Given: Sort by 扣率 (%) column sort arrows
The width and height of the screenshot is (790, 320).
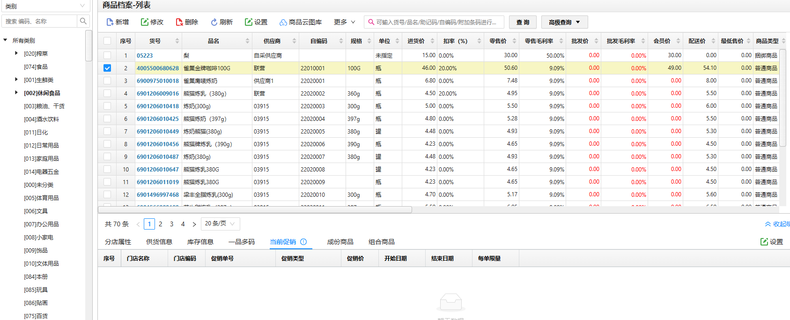Looking at the screenshot, I should pyautogui.click(x=479, y=41).
